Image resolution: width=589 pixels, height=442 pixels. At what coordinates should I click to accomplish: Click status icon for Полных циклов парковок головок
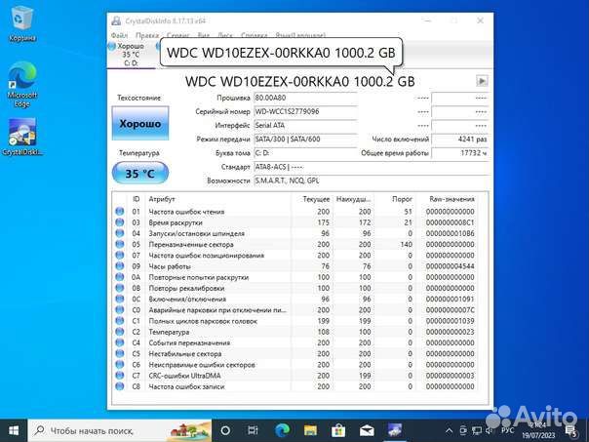coord(120,321)
